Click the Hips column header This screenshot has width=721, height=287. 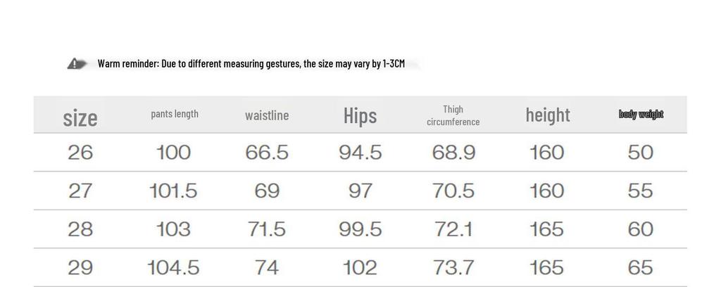(x=360, y=116)
